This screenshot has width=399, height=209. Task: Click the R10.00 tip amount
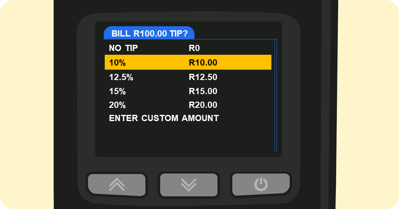[203, 63]
